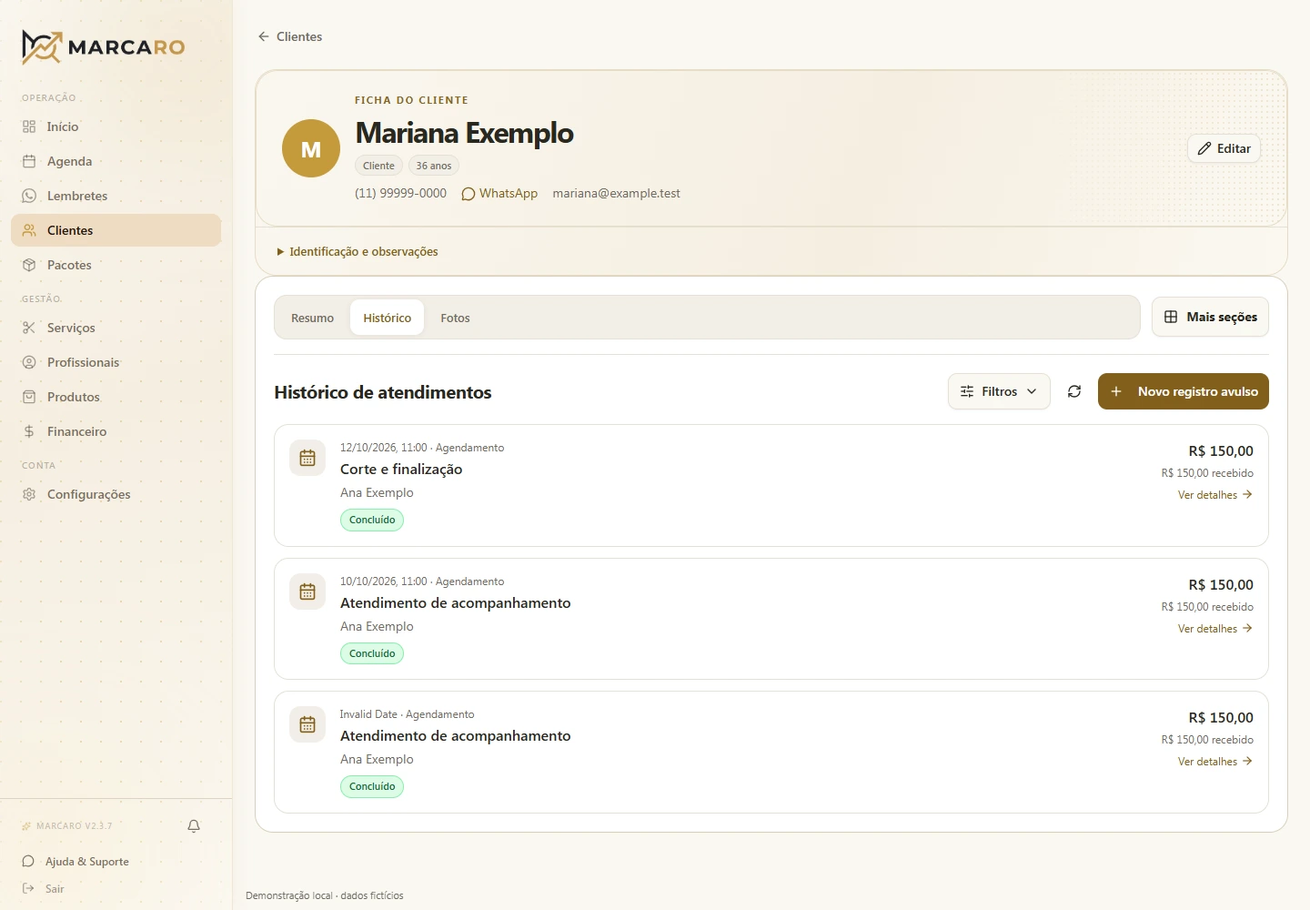Click calendar icon of Invalid Date entry

(307, 724)
